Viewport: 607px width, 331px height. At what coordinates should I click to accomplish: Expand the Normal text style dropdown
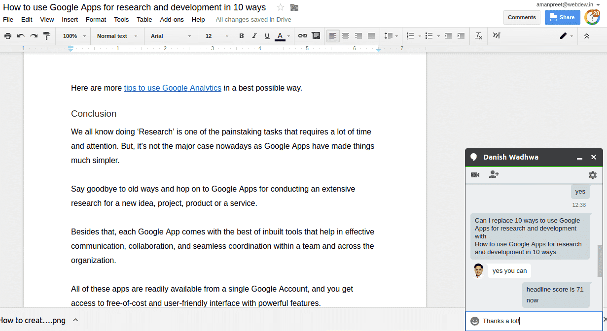pos(116,36)
